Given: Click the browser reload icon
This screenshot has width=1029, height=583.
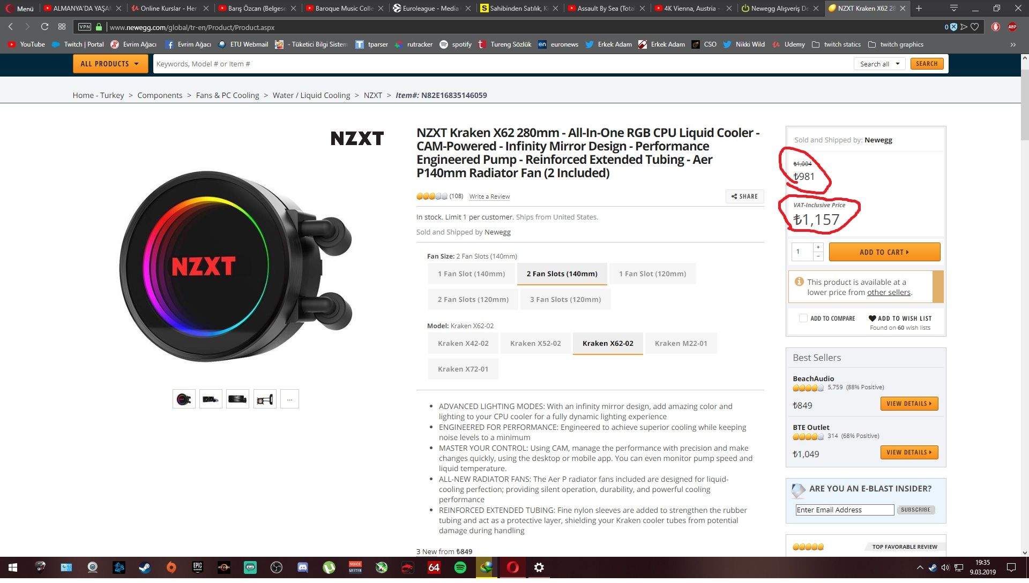Looking at the screenshot, I should [44, 27].
